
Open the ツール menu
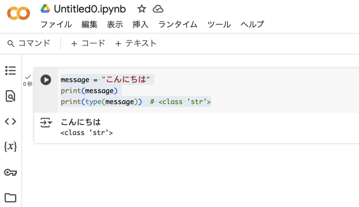219,24
